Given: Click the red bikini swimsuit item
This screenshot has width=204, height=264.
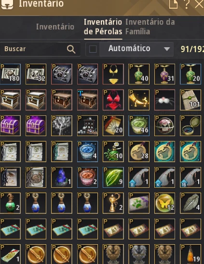Looking at the screenshot, I should (113, 100).
